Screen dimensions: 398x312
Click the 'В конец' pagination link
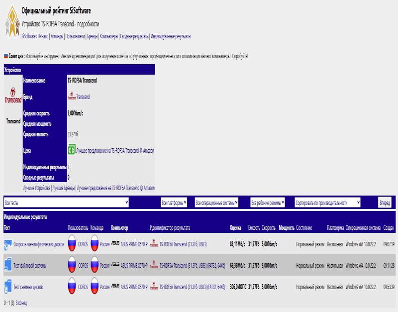(x=22, y=303)
